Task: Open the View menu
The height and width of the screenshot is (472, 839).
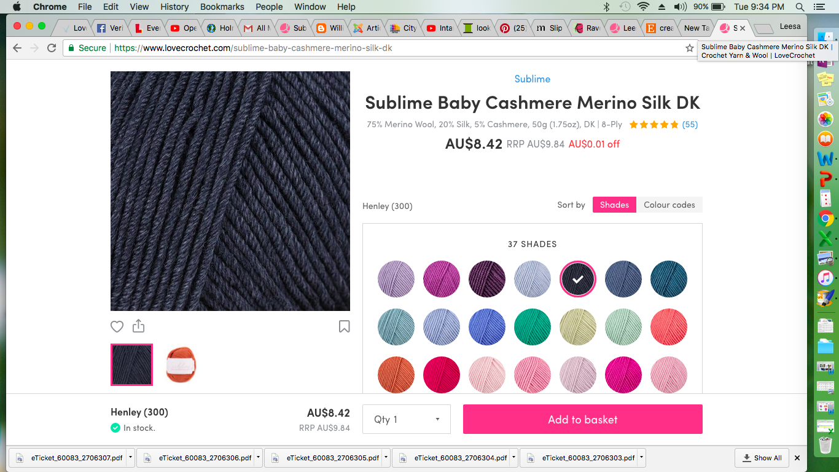Action: (x=139, y=7)
